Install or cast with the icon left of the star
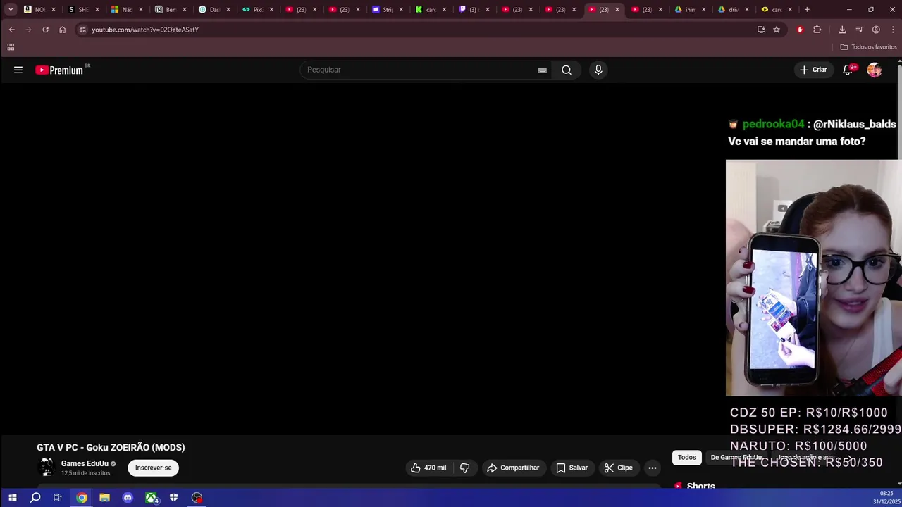Viewport: 902px width, 507px height. 761,30
